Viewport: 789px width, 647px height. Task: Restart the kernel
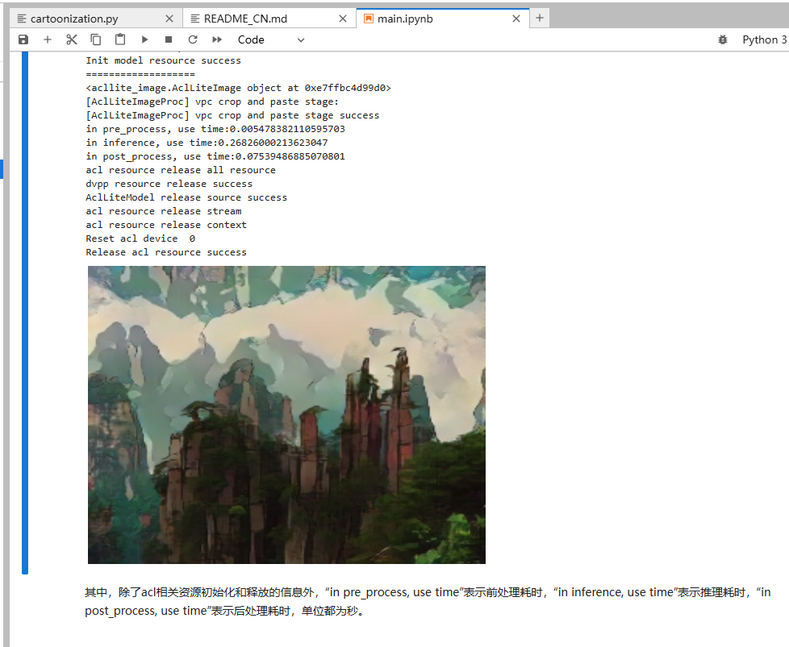pos(192,39)
